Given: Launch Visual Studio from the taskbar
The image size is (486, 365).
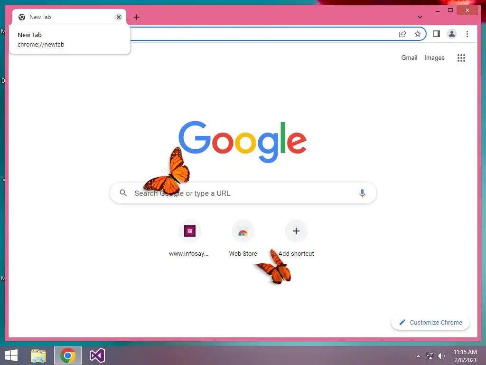Looking at the screenshot, I should (97, 355).
